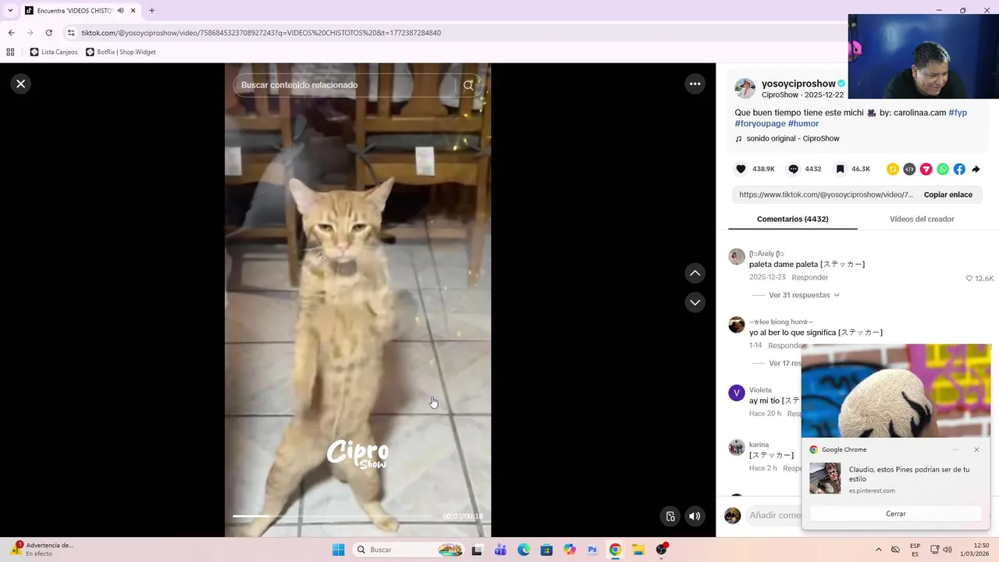Click Cerrar on Chrome notification
The height and width of the screenshot is (562, 999).
895,514
